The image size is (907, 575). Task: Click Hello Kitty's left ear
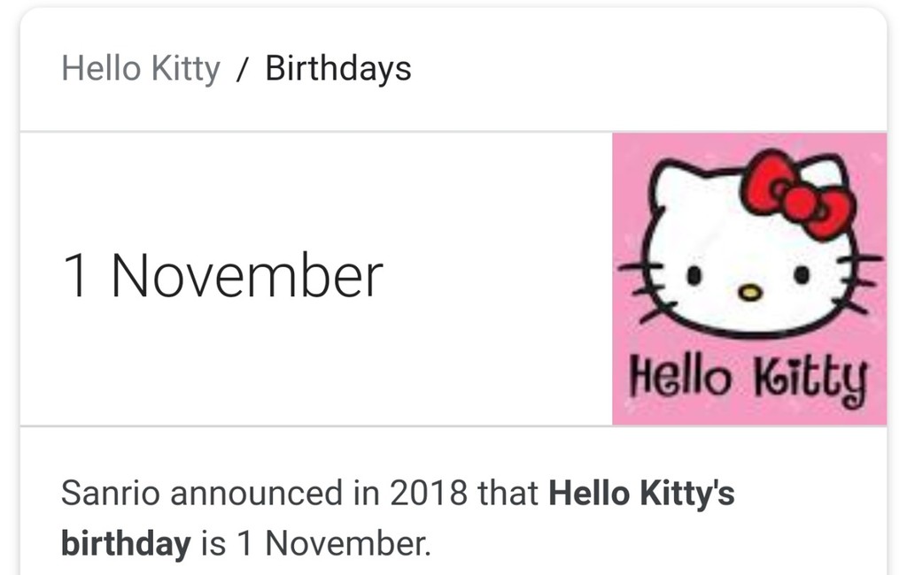(x=675, y=181)
